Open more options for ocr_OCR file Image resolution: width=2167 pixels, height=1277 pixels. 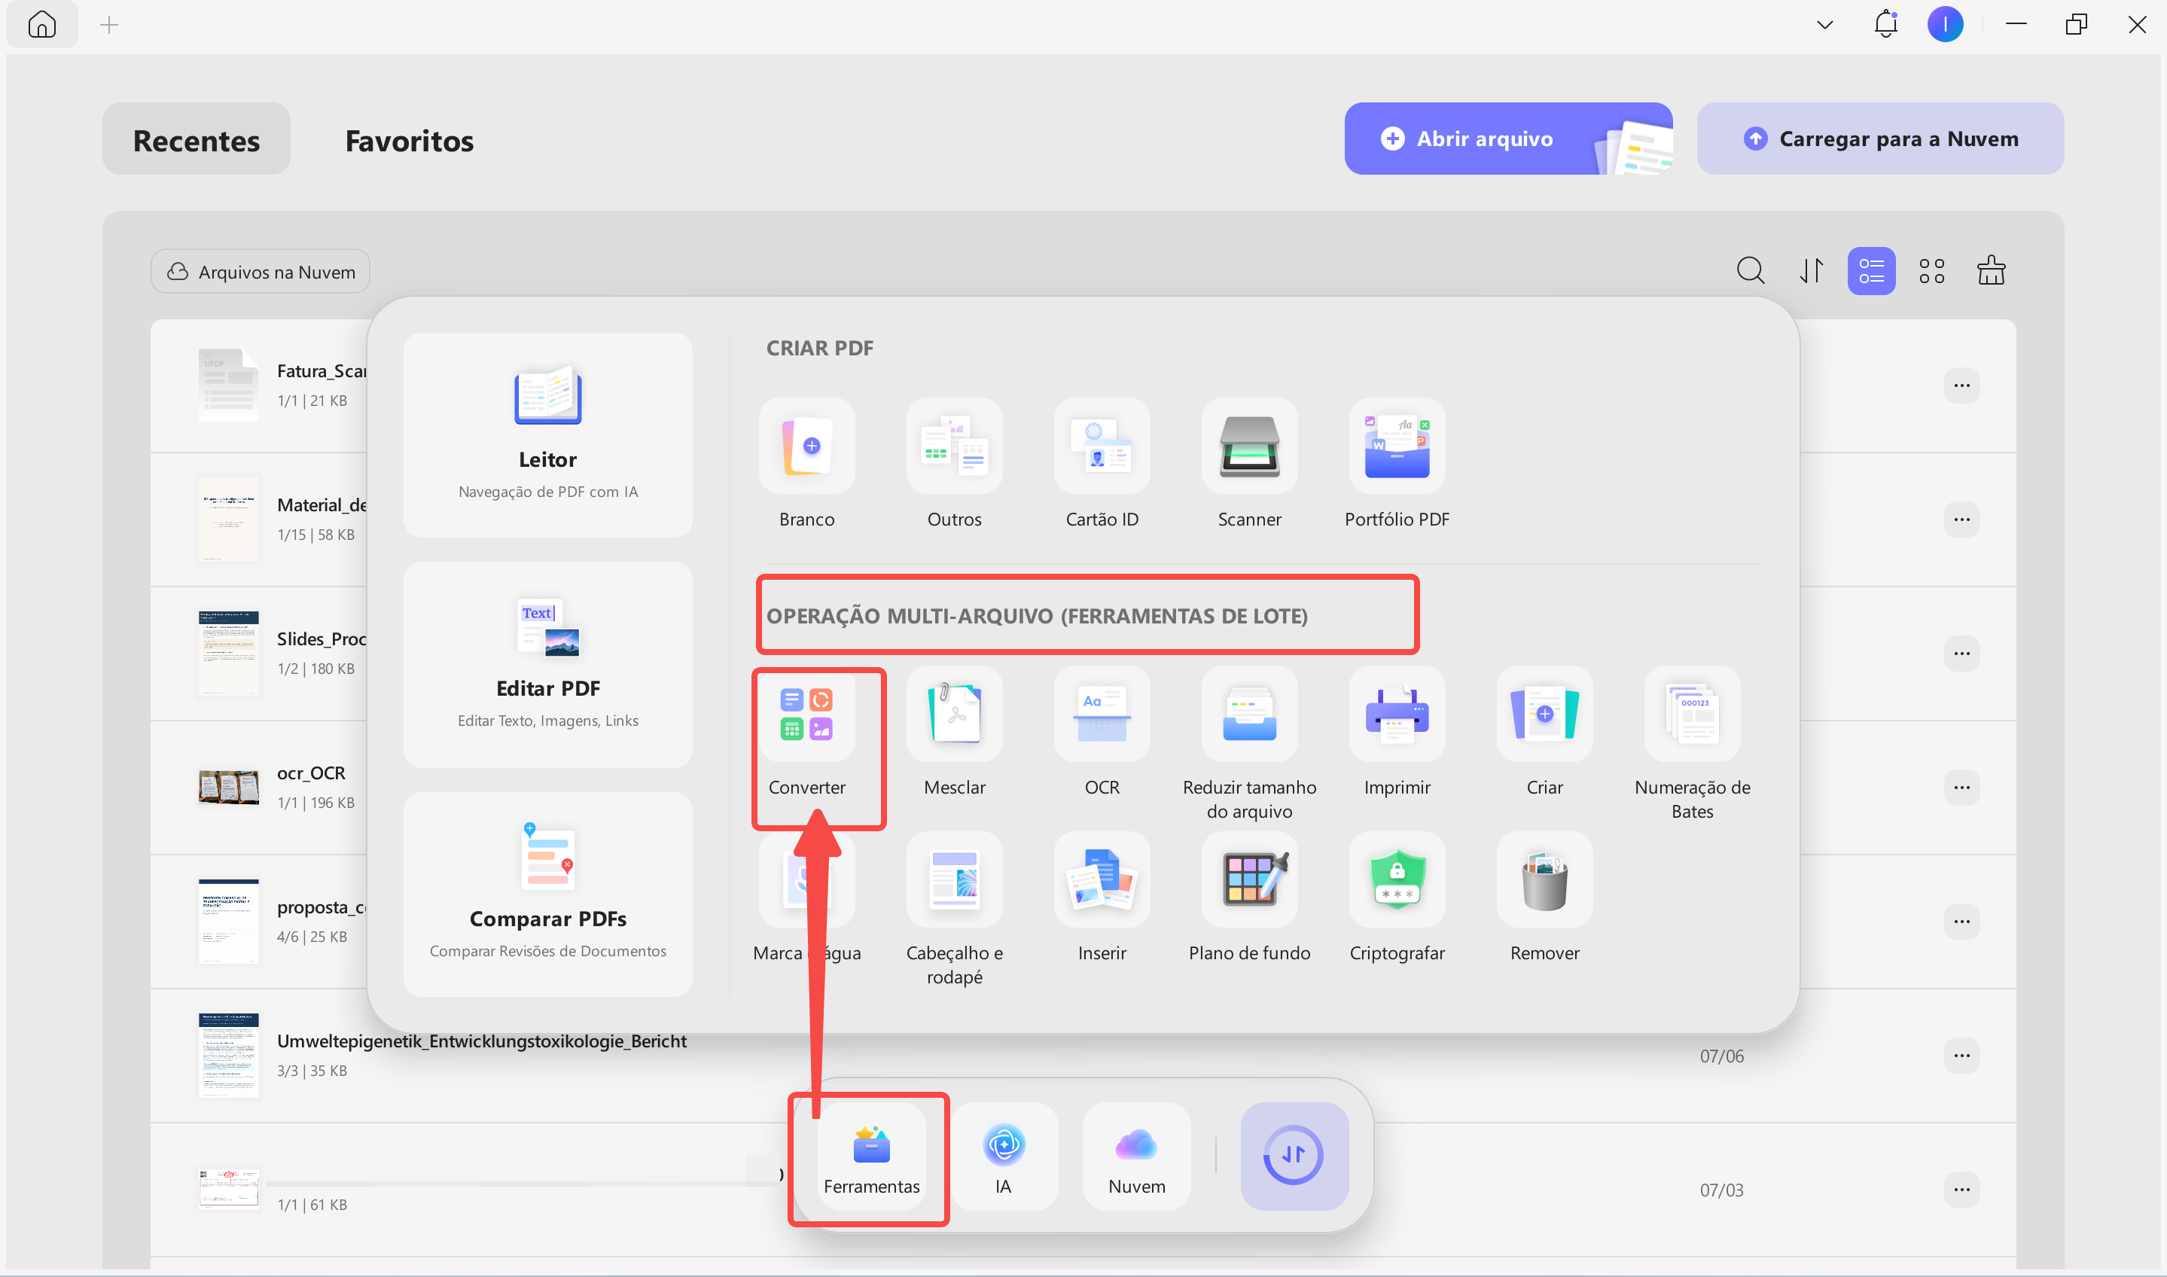pyautogui.click(x=1961, y=788)
